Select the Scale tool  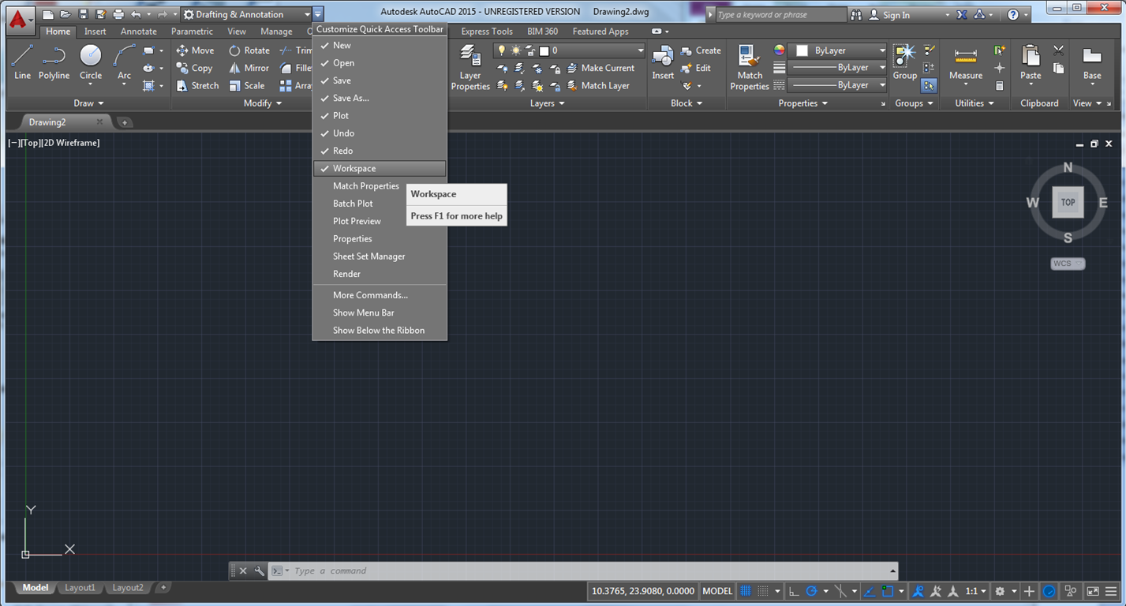[247, 85]
